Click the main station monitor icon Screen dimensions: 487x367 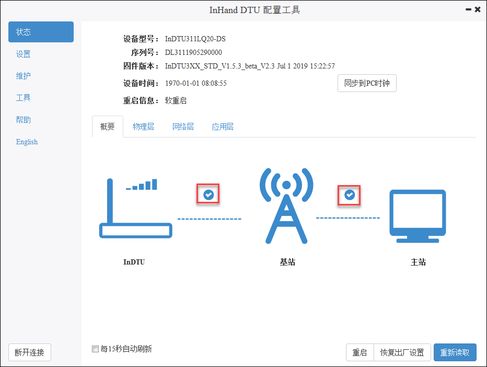[x=418, y=216]
